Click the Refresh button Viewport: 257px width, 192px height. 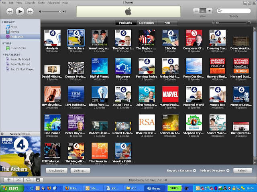(243, 170)
